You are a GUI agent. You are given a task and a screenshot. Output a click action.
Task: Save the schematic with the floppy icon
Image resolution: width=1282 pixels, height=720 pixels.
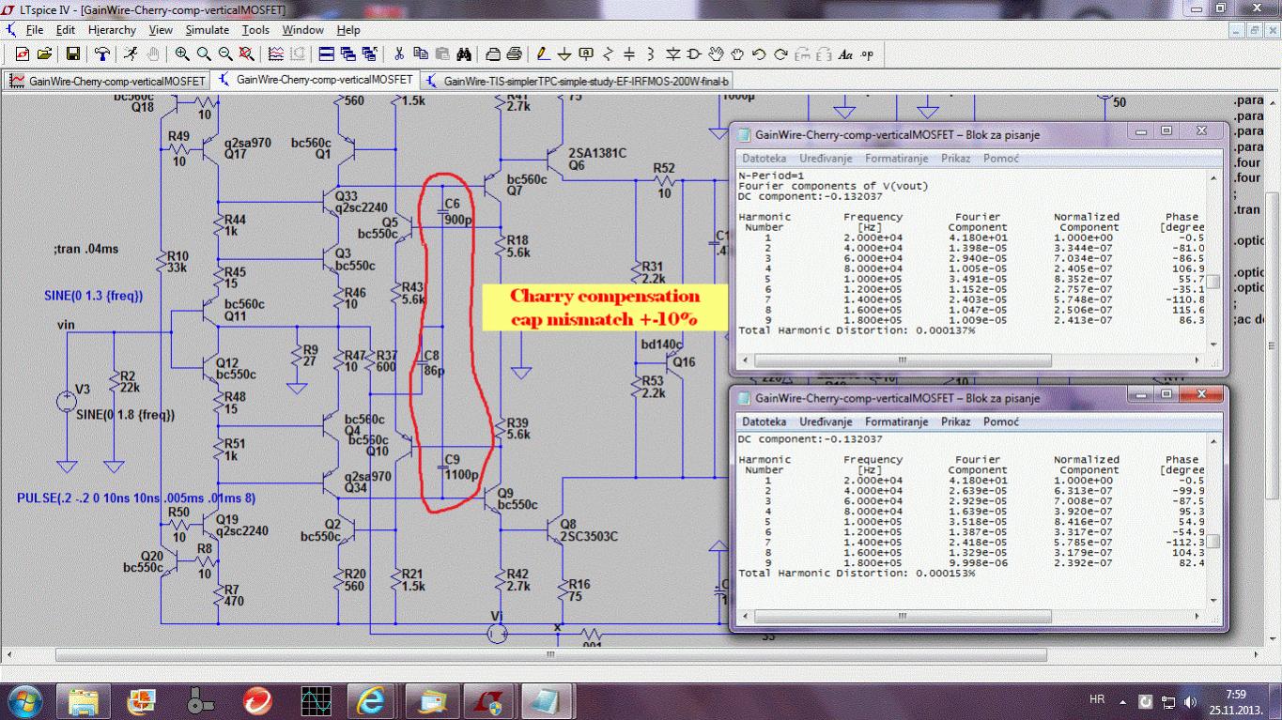click(x=72, y=54)
